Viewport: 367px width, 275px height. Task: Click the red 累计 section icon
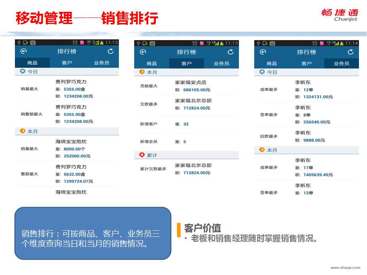142,155
